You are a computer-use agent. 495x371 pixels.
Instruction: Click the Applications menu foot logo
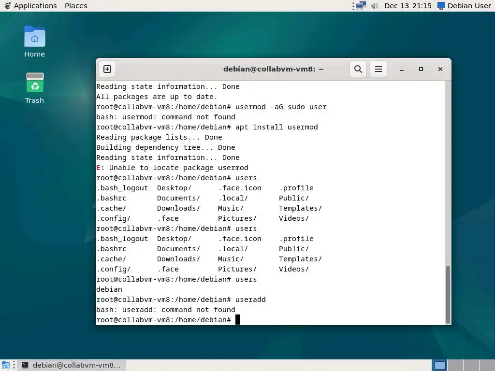(x=8, y=6)
